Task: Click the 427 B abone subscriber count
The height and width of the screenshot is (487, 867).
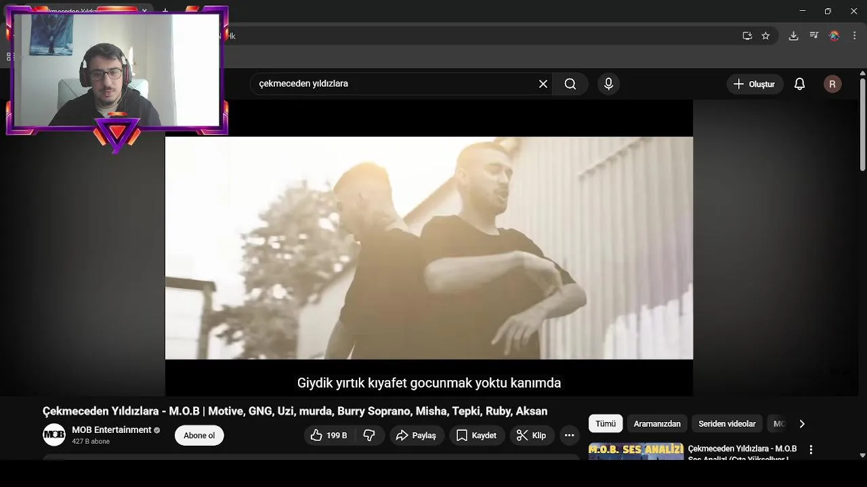Action: (x=91, y=442)
